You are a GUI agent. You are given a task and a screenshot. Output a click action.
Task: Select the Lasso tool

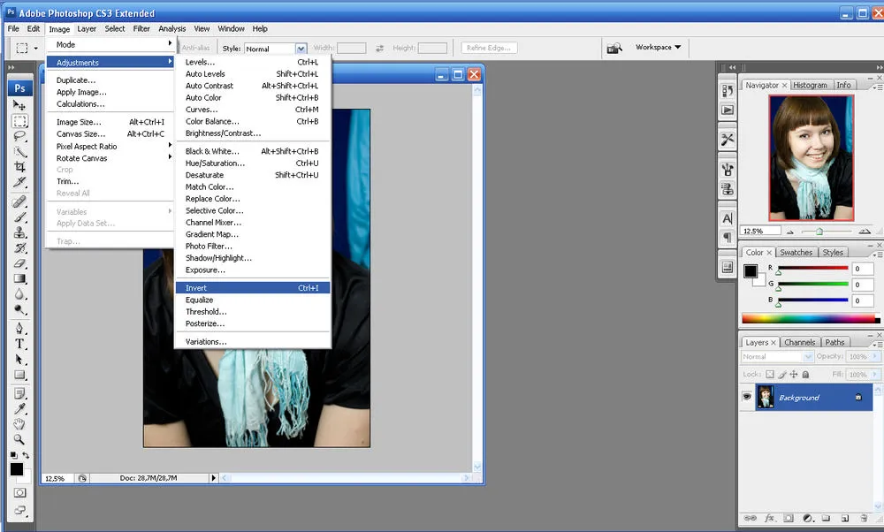pyautogui.click(x=19, y=136)
